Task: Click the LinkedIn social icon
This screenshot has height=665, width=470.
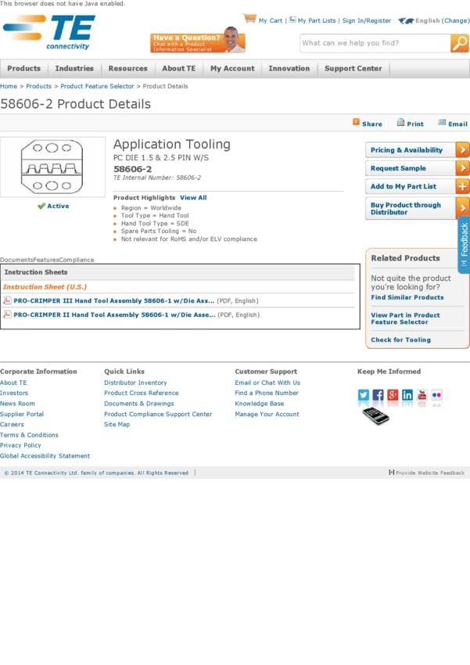Action: click(407, 396)
